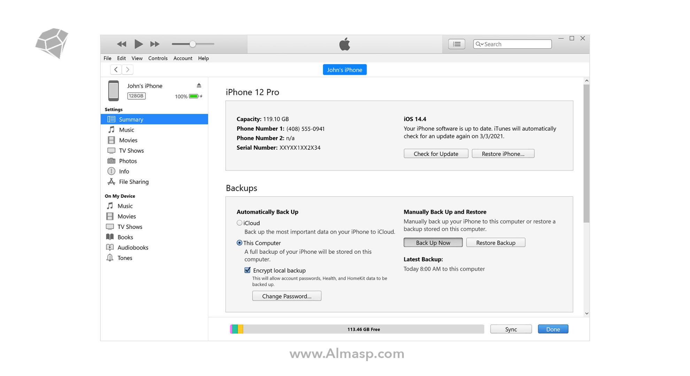This screenshot has width=690, height=376.
Task: Go forward with the right chevron
Action: pyautogui.click(x=128, y=70)
